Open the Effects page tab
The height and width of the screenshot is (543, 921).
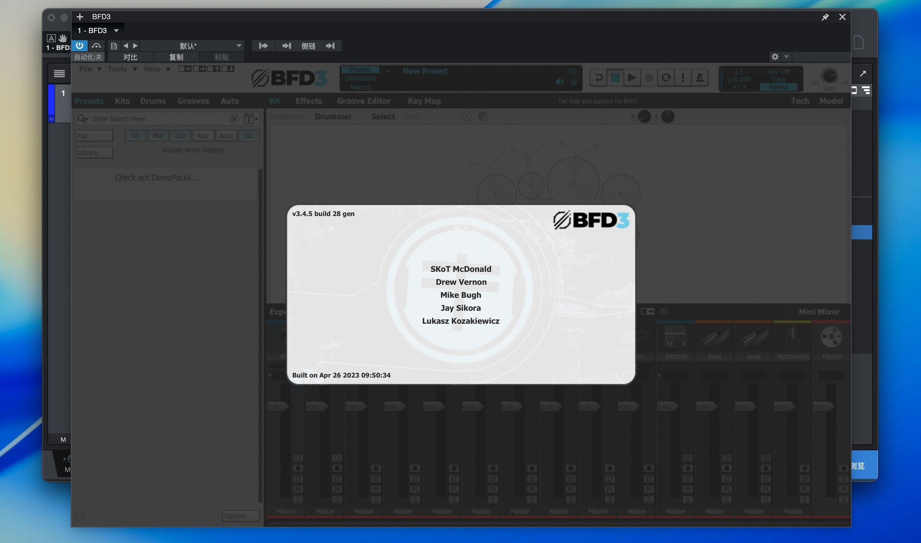[308, 101]
